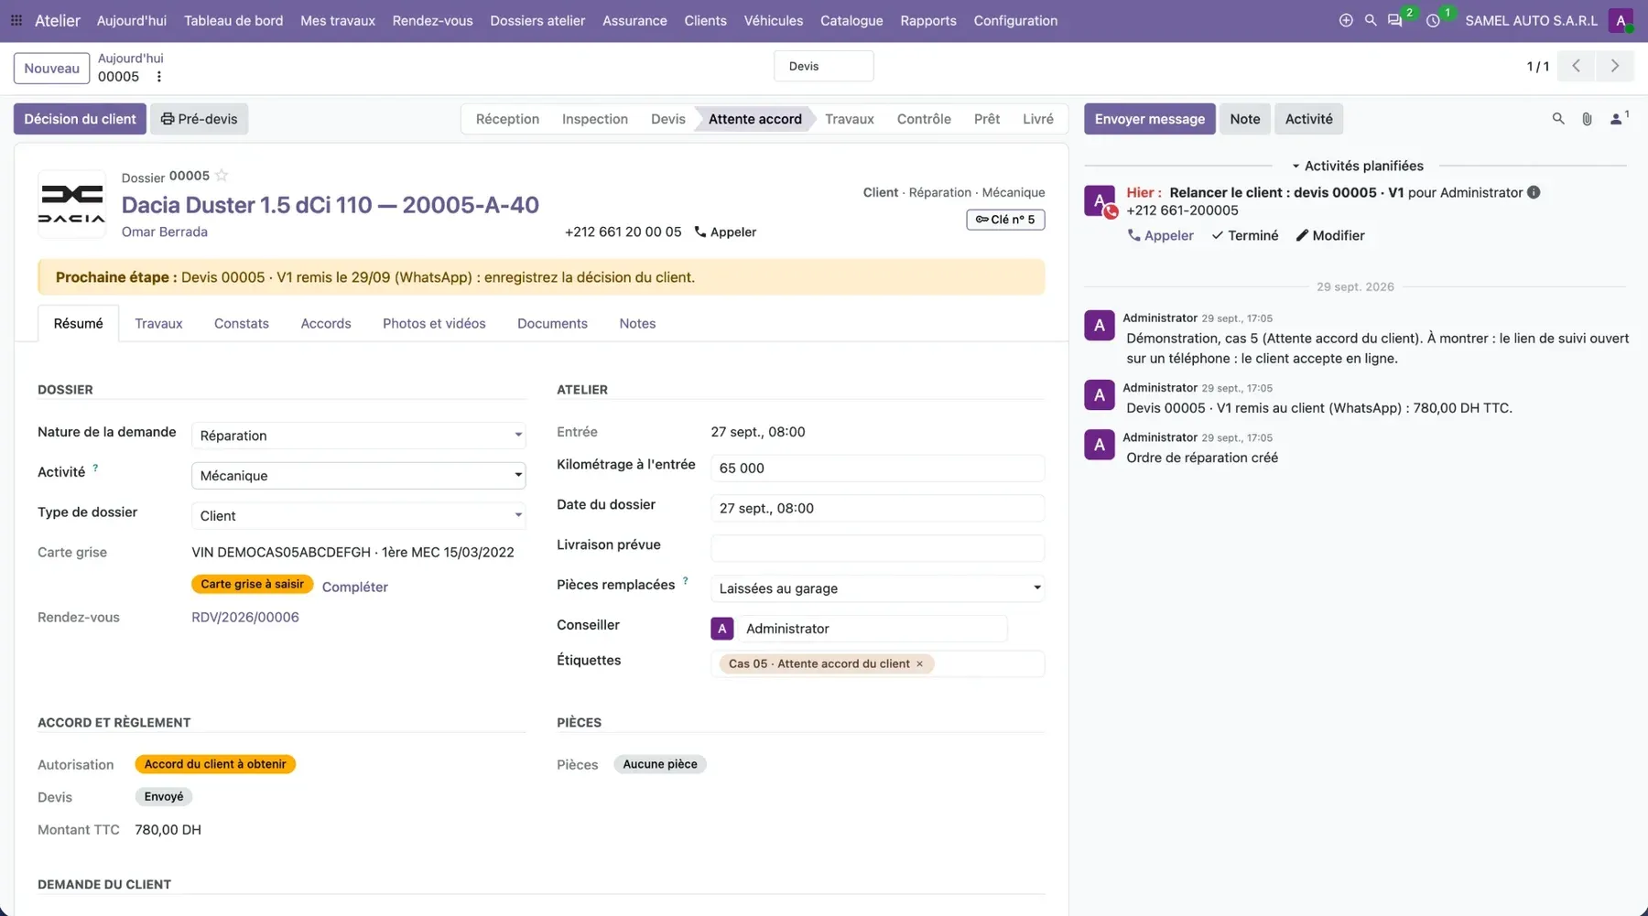Viewport: 1648px width, 916px height.
Task: Go to previous record arrow
Action: [x=1577, y=66]
